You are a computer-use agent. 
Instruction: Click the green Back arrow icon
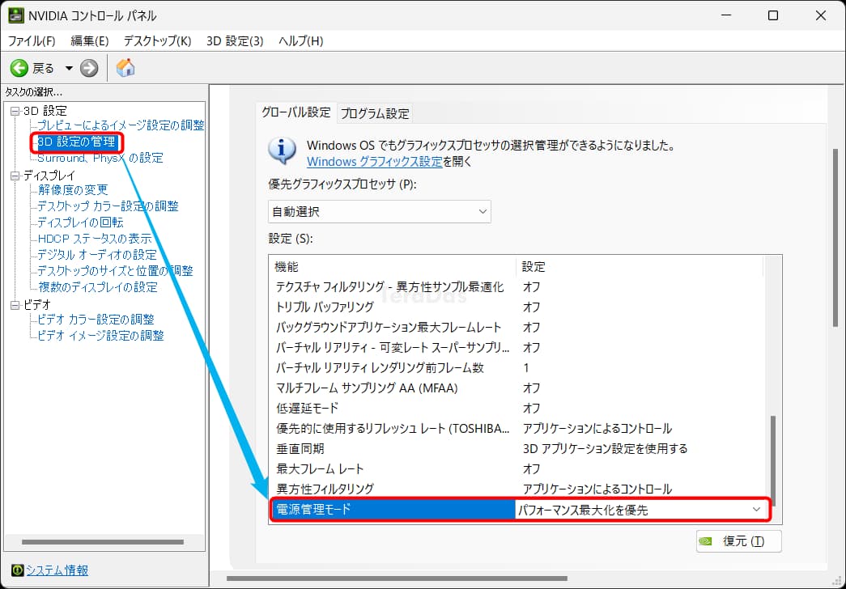pos(19,69)
